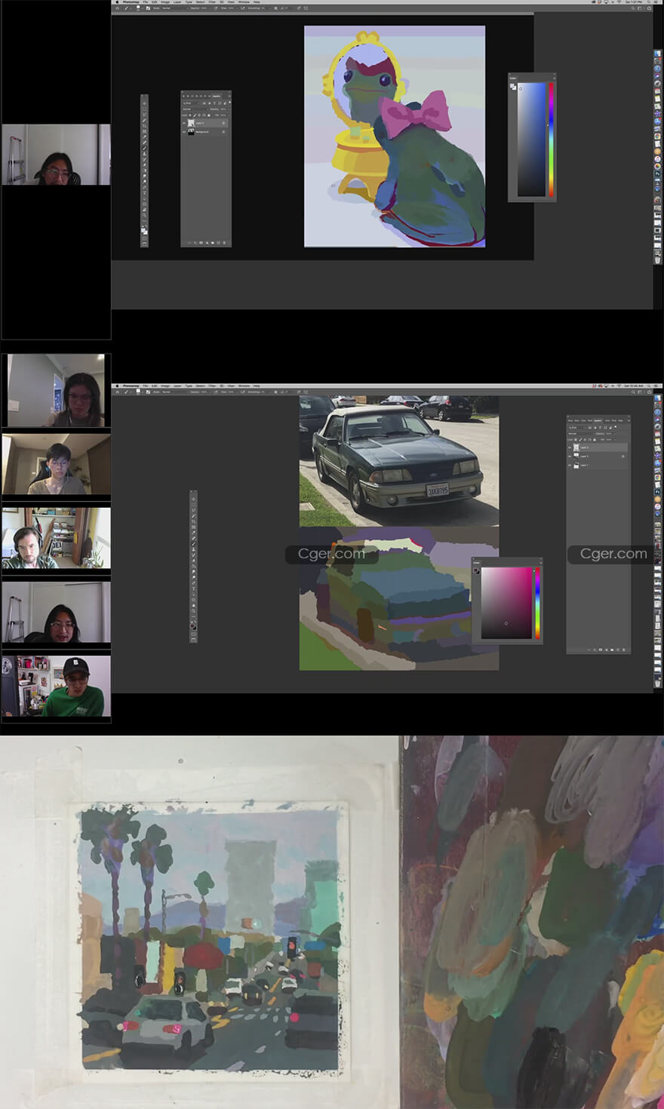Pick a blue in frog window color field
Screen dimensions: 664x1109
pos(531,139)
